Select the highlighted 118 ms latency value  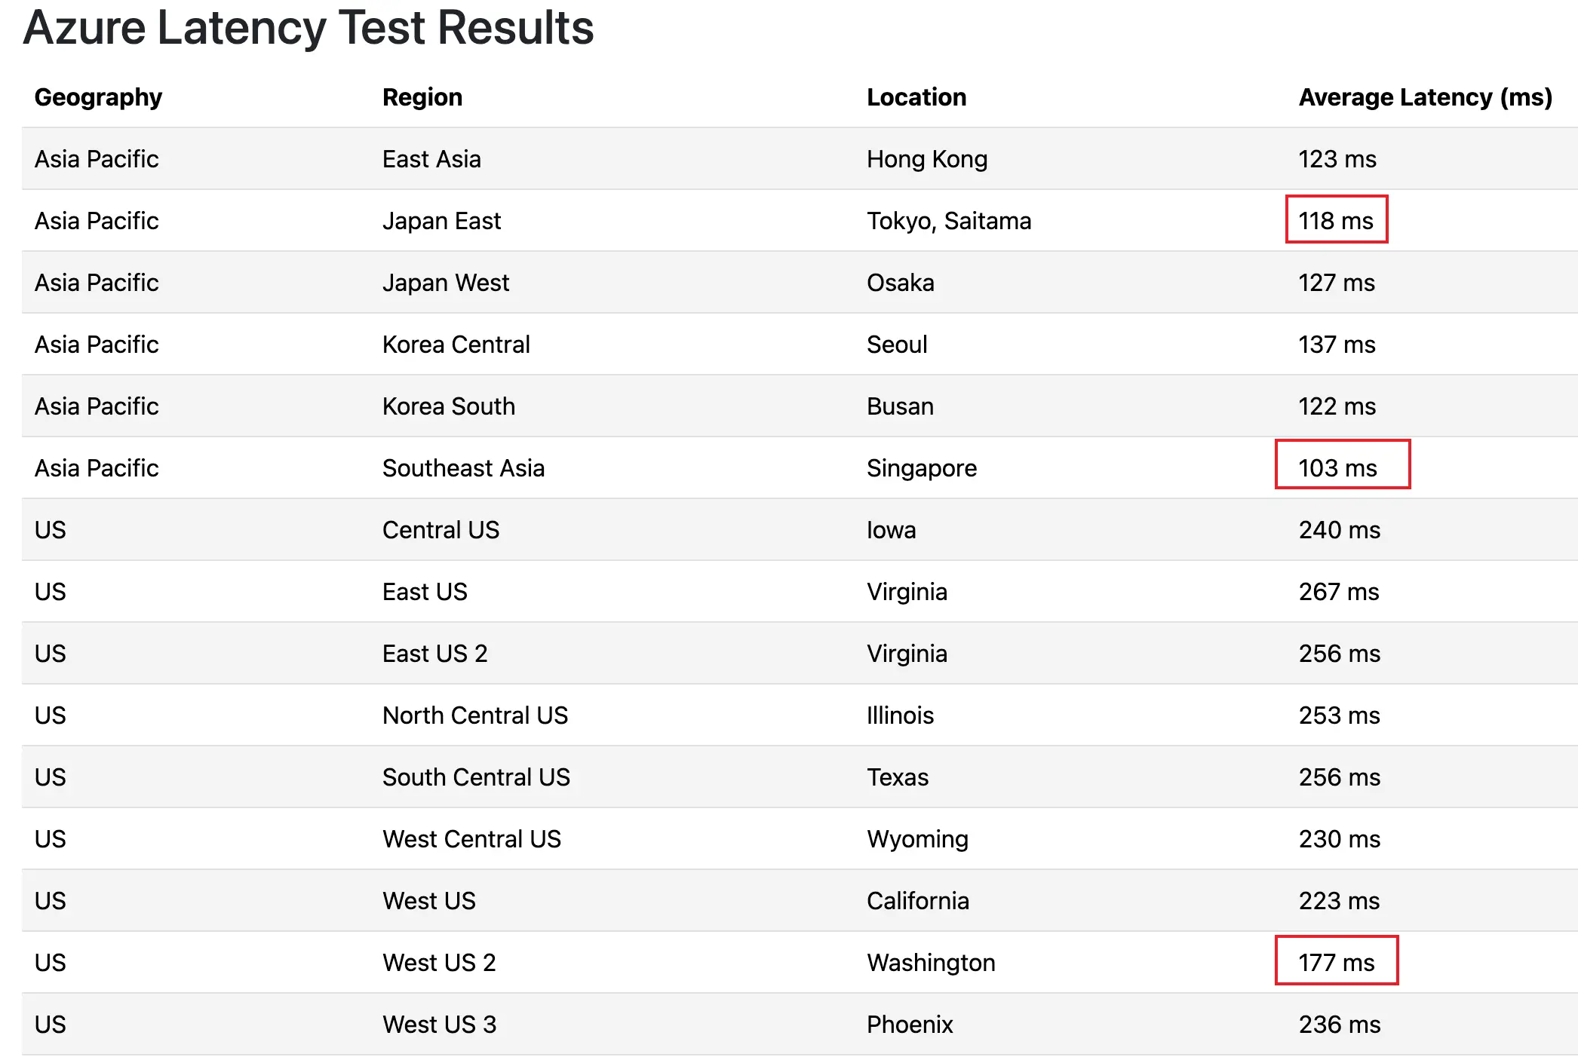pyautogui.click(x=1336, y=220)
